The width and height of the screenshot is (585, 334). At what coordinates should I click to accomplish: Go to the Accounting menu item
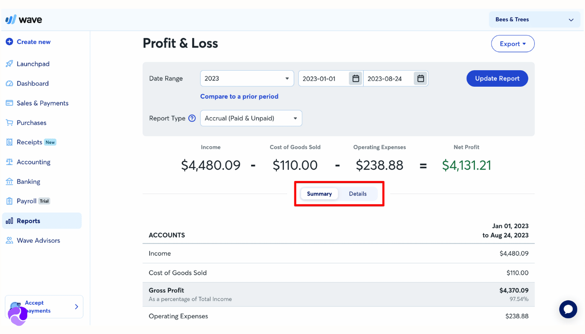tap(33, 162)
